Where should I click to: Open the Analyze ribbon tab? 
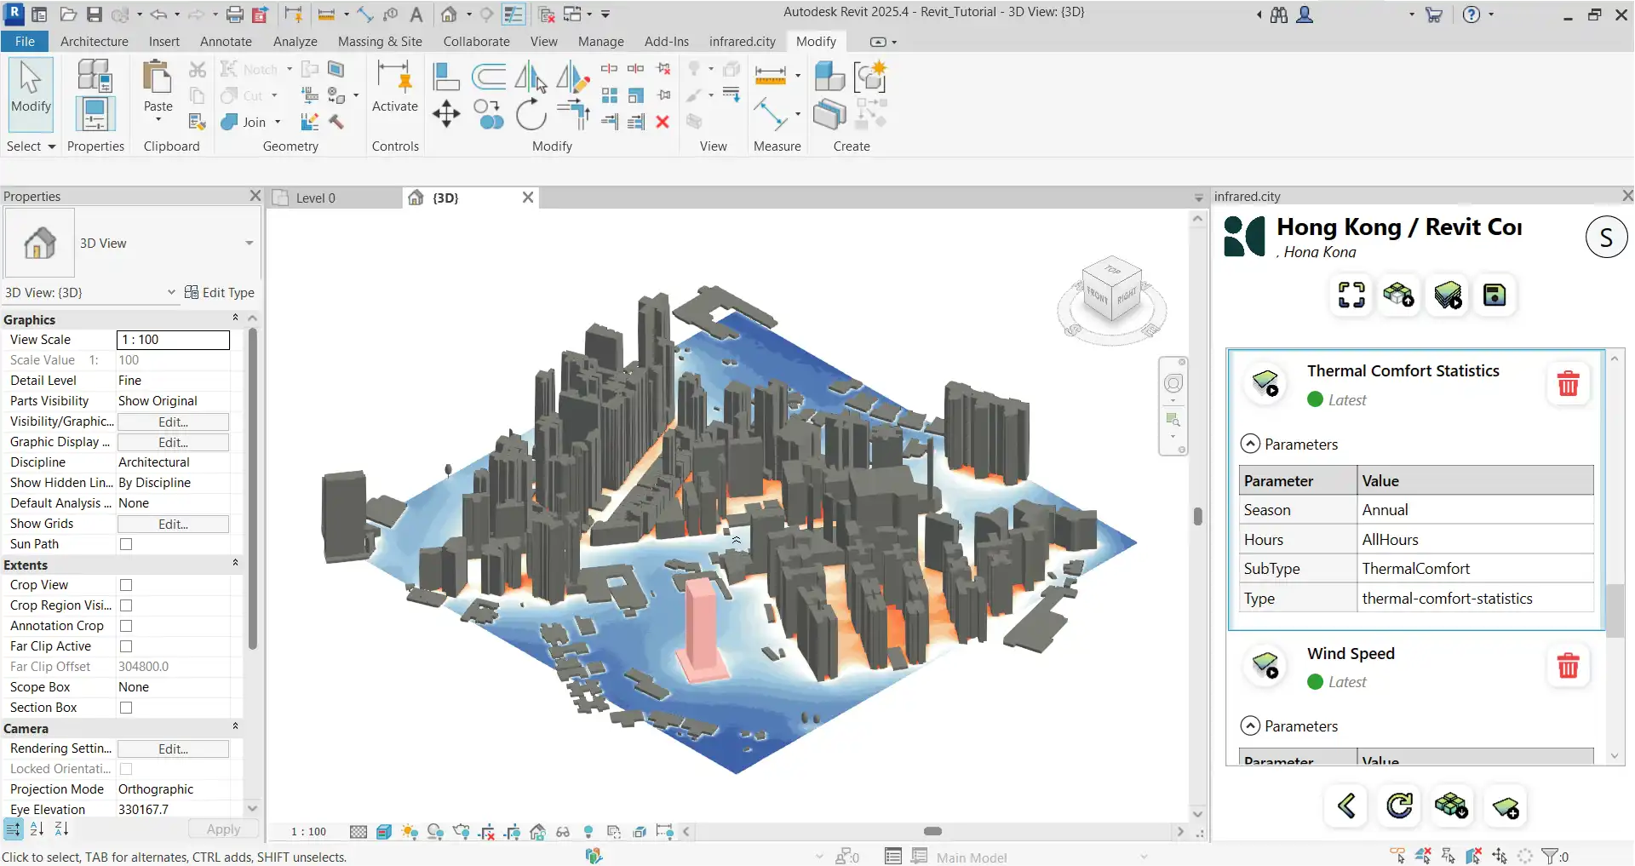295,42
